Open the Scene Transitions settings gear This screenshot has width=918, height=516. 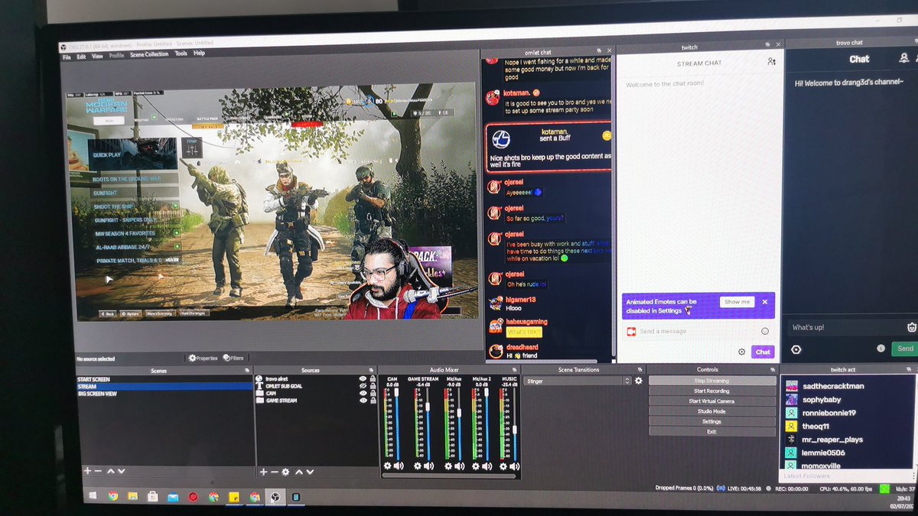(x=639, y=380)
